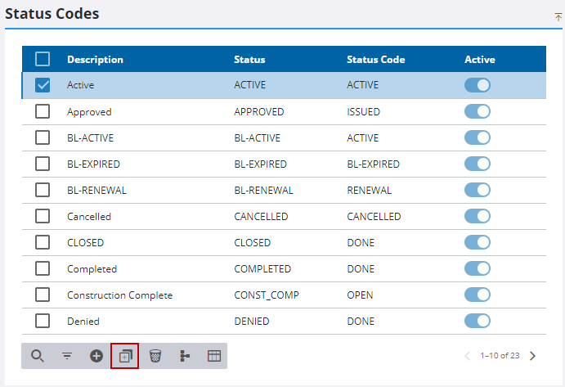Toggle Active switch for Completed row
This screenshot has height=387, width=565.
coord(478,268)
